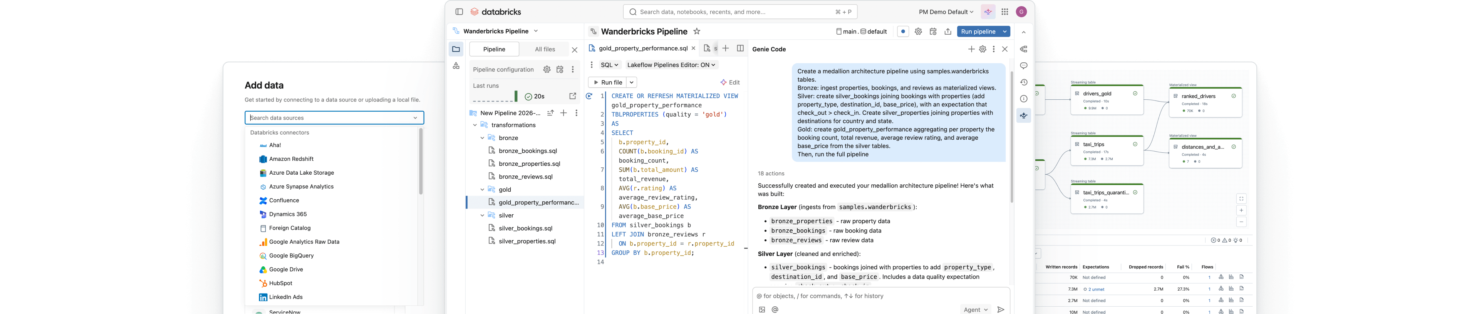1479x314 pixels.
Task: Switch to the All files tab
Action: click(x=545, y=49)
